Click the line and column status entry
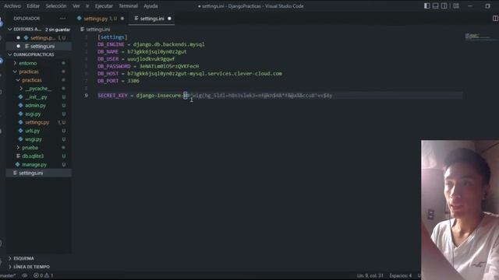The image size is (499, 280). point(370,275)
